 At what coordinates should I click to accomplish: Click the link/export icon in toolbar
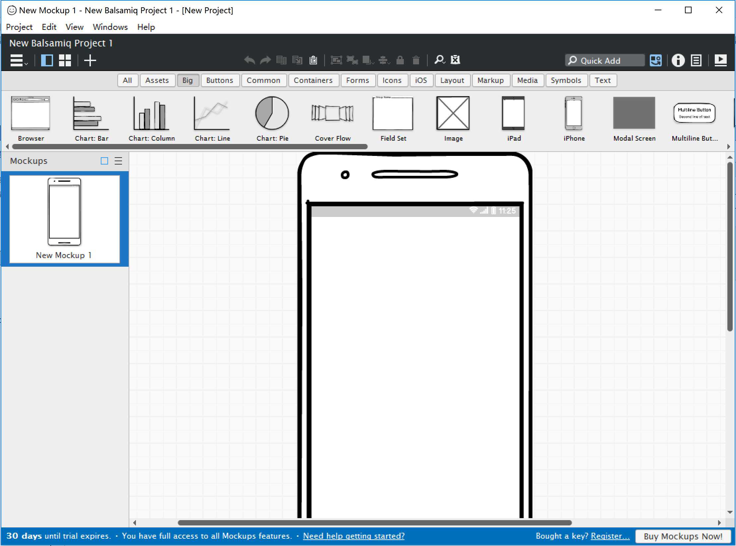(656, 60)
